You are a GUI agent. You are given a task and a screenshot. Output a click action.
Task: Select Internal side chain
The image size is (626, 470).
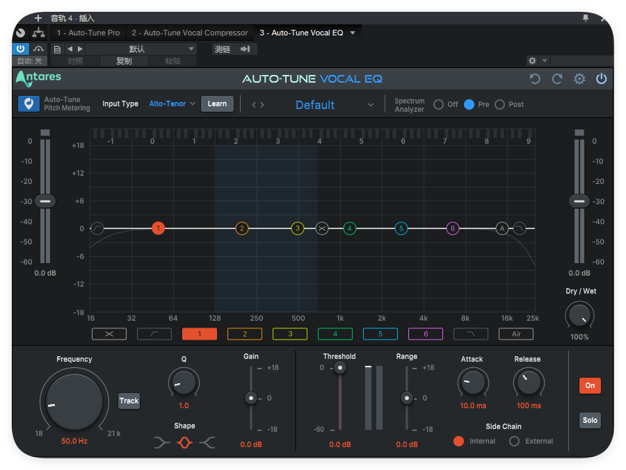coord(459,441)
